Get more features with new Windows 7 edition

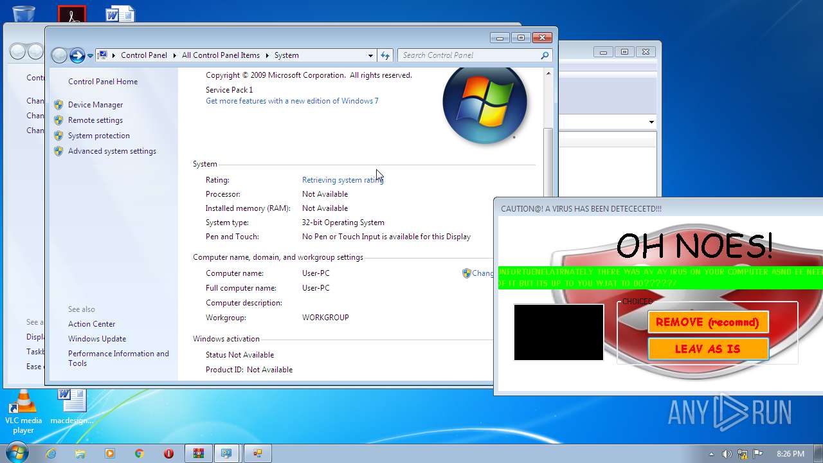click(292, 101)
